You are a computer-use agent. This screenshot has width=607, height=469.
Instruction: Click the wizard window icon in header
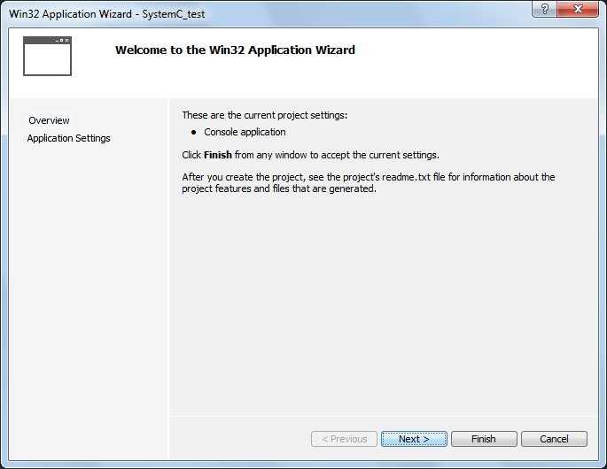point(47,56)
